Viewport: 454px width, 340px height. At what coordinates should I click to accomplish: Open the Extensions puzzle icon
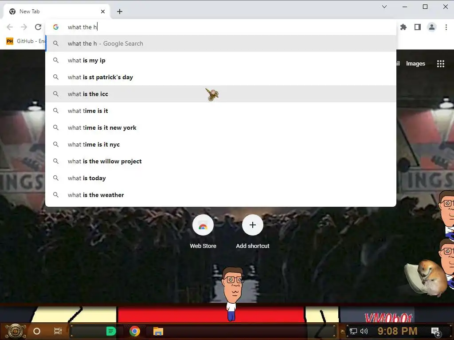(403, 27)
